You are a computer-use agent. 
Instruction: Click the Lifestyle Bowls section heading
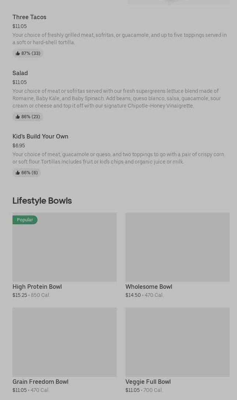42,200
